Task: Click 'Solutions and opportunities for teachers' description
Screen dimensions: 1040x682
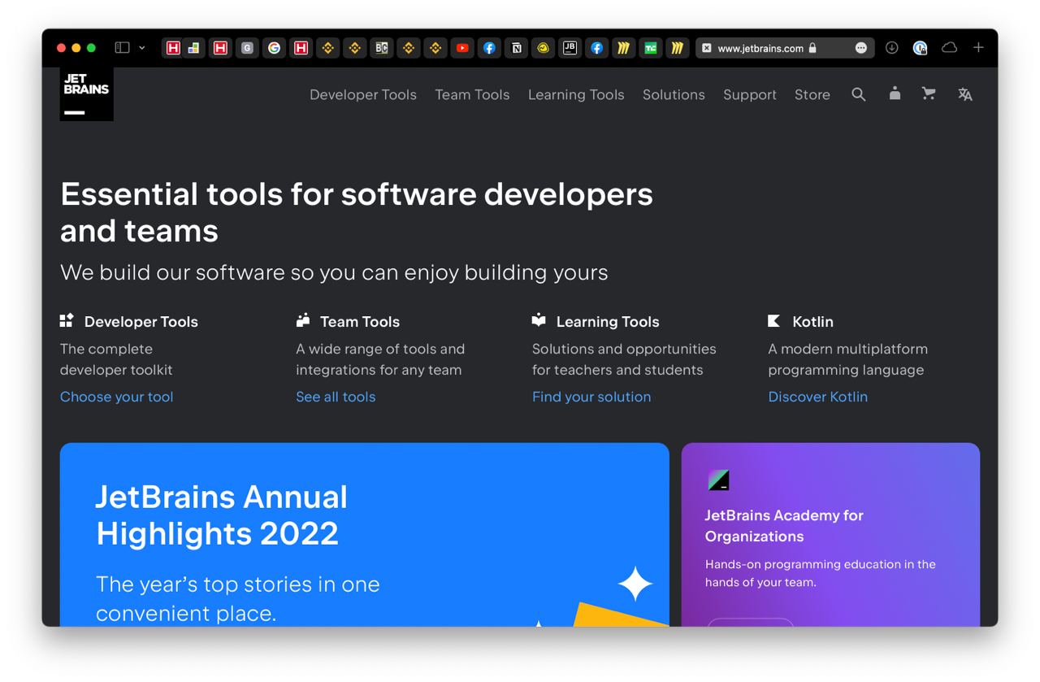Action: [624, 359]
